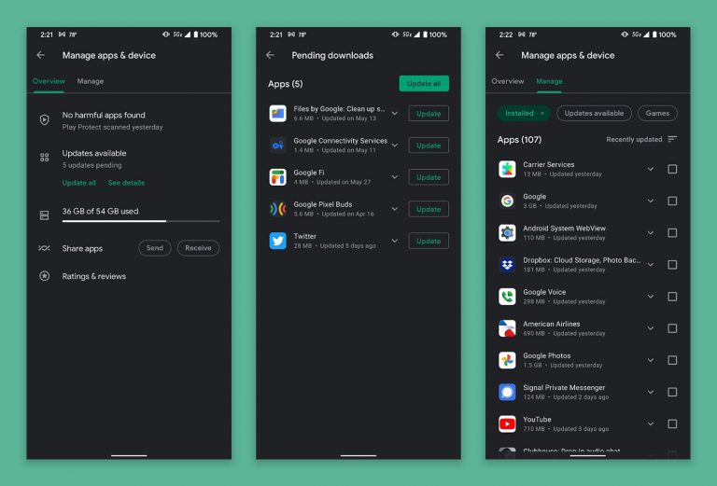Viewport: 717px width, 486px height.
Task: Open the Installed filter dropdown
Action: click(524, 113)
